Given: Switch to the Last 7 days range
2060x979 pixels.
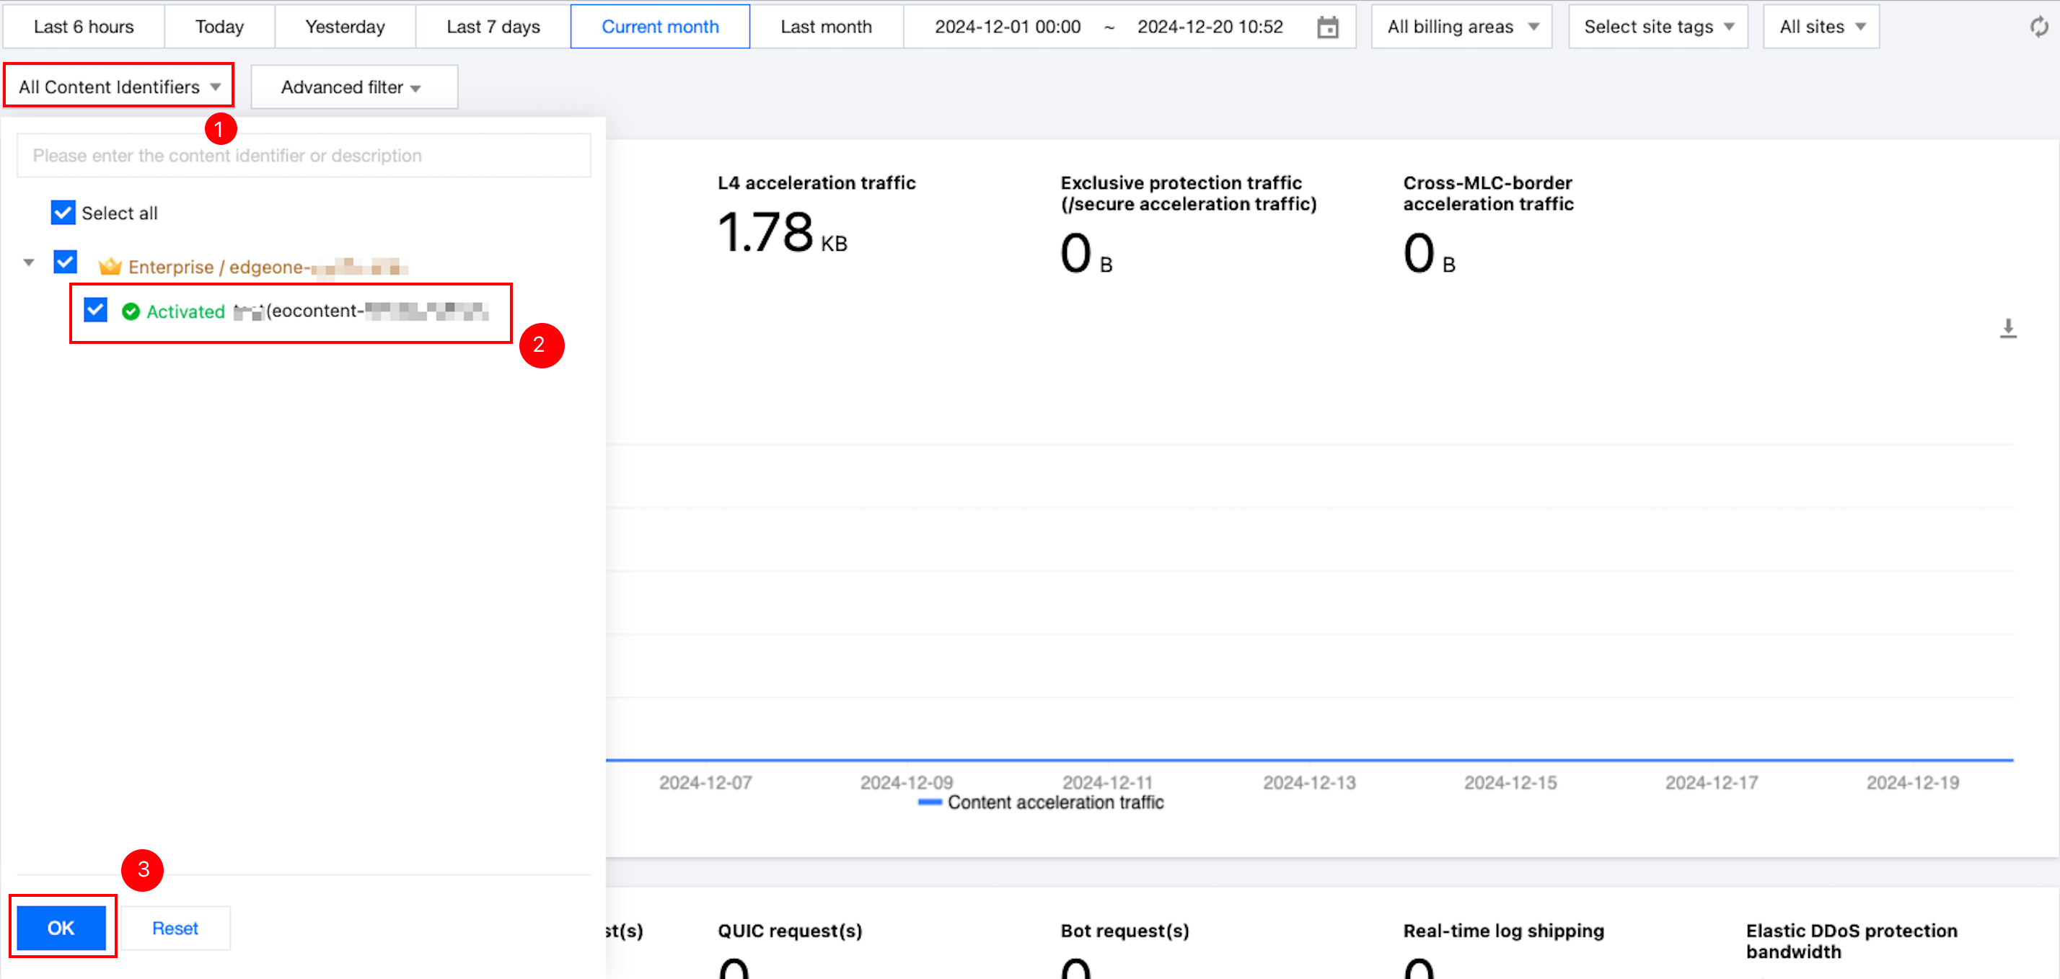Looking at the screenshot, I should (x=493, y=27).
